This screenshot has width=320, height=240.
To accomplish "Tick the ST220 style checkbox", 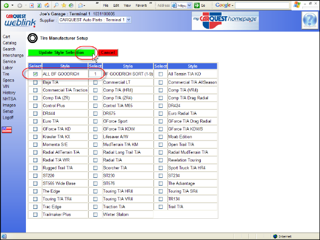I will tap(35, 176).
